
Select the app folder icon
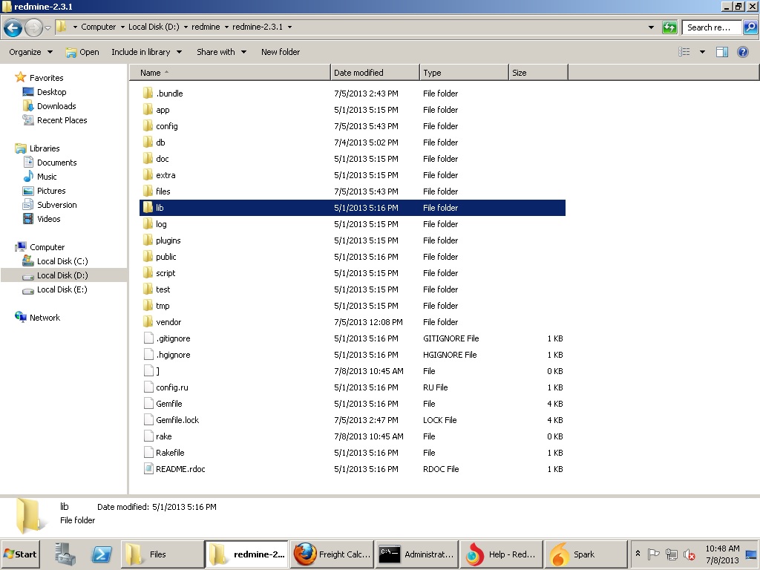coord(148,110)
